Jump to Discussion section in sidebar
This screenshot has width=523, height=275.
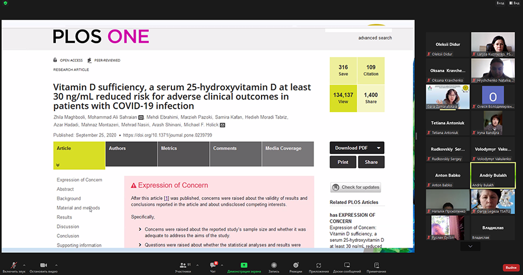pyautogui.click(x=68, y=226)
